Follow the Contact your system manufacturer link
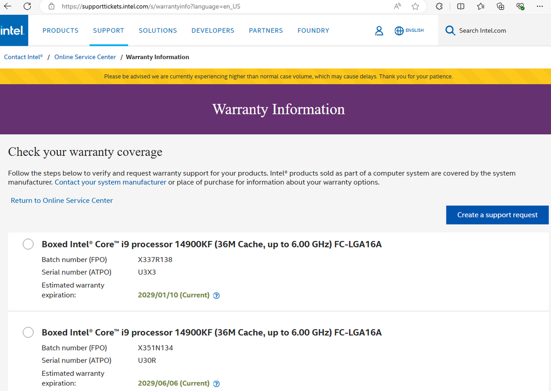 point(110,182)
